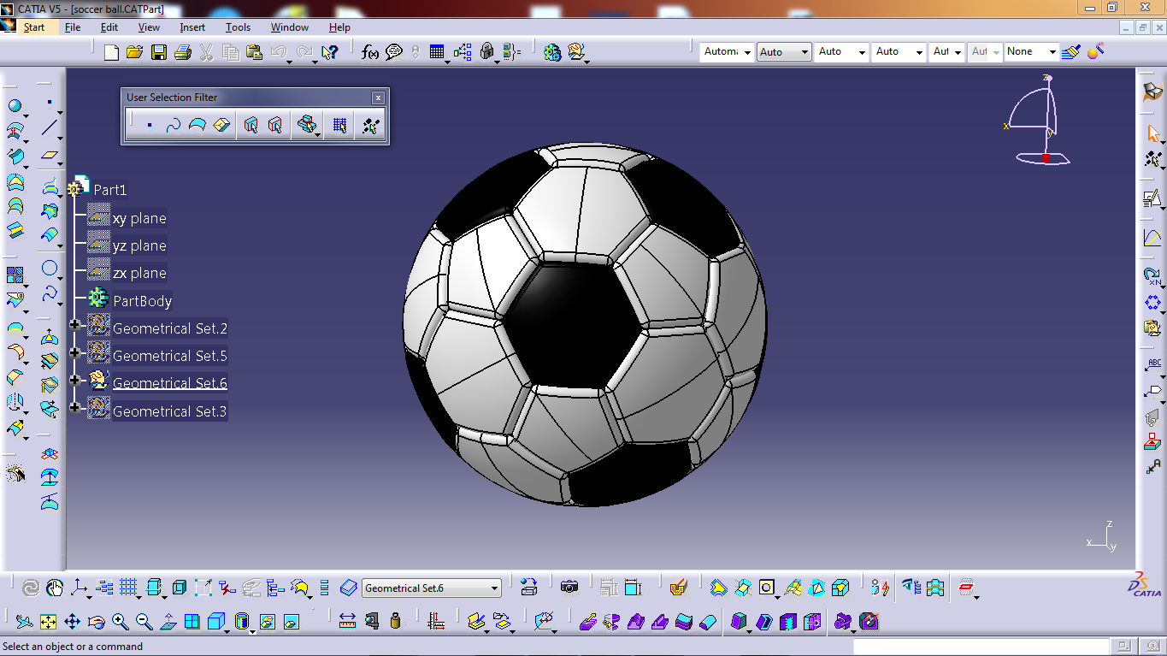Click the New document icon

coord(111,53)
